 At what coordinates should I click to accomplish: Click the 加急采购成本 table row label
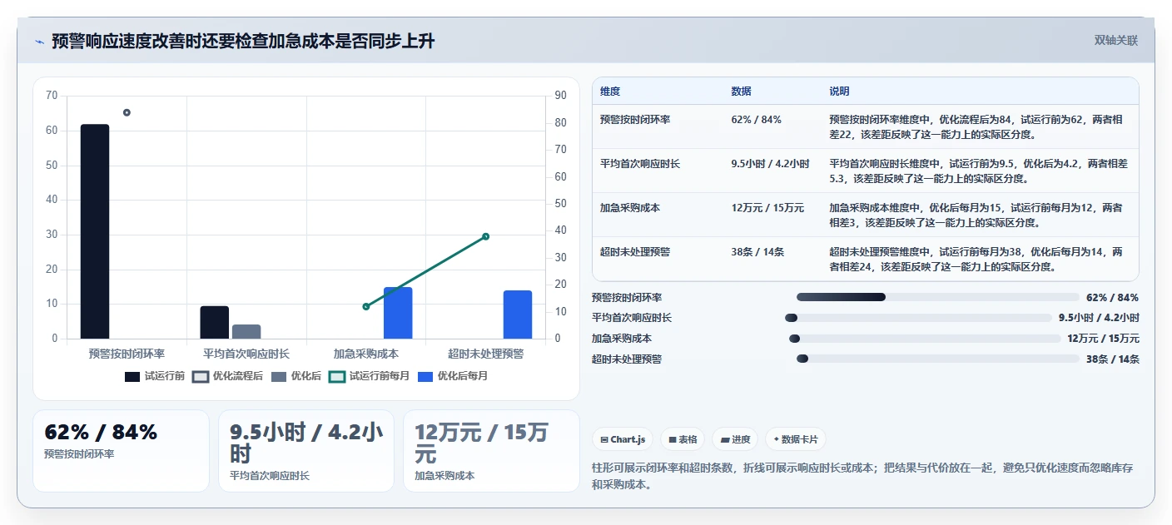coord(630,208)
